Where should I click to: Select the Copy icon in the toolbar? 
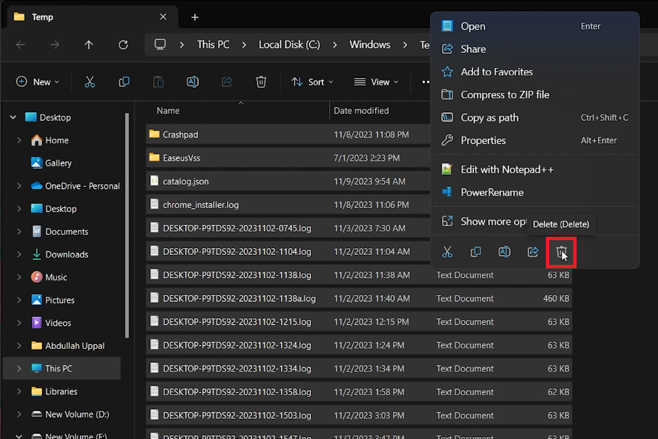124,81
